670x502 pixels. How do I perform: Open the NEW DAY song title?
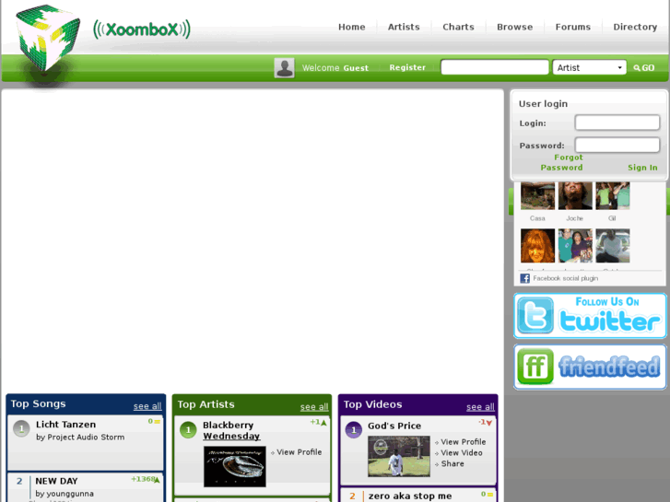[56, 481]
